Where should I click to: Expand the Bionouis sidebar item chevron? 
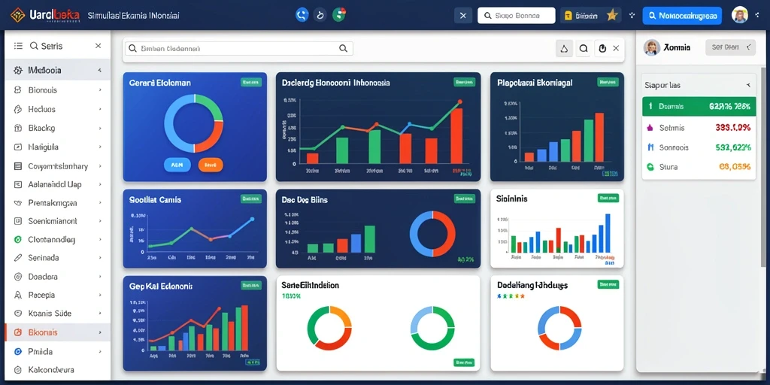click(100, 90)
